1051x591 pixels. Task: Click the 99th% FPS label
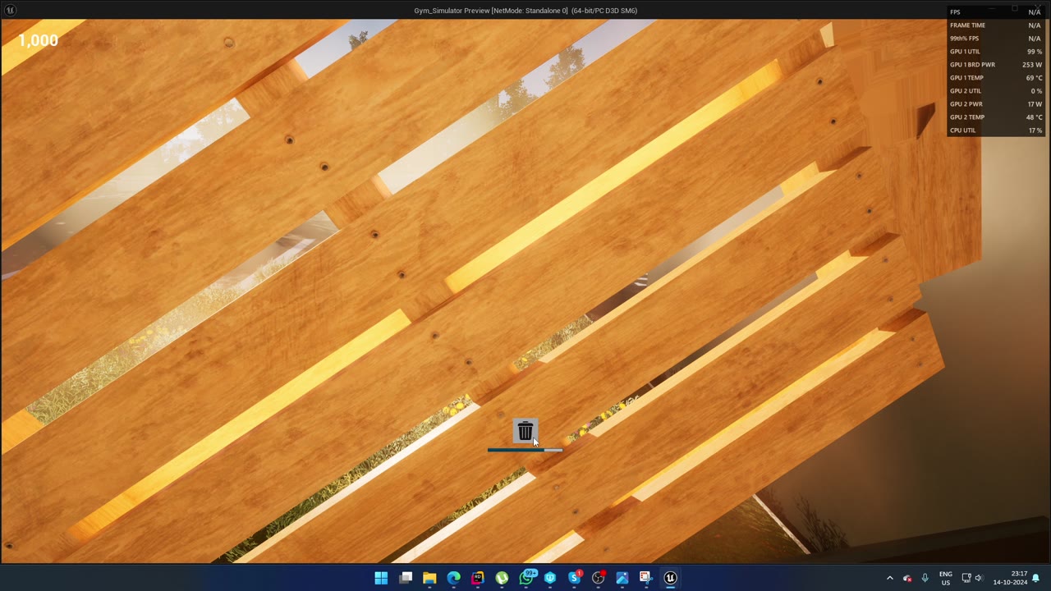[964, 39]
